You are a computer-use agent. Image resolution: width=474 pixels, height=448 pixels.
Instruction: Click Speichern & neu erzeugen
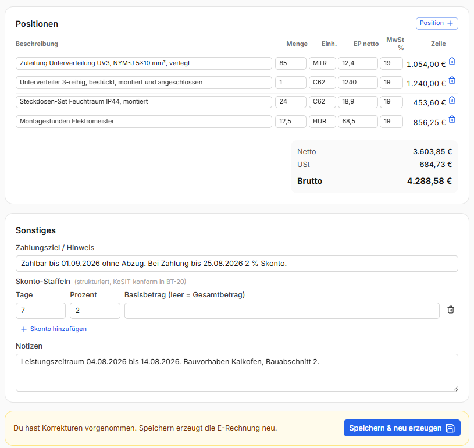coord(402,428)
